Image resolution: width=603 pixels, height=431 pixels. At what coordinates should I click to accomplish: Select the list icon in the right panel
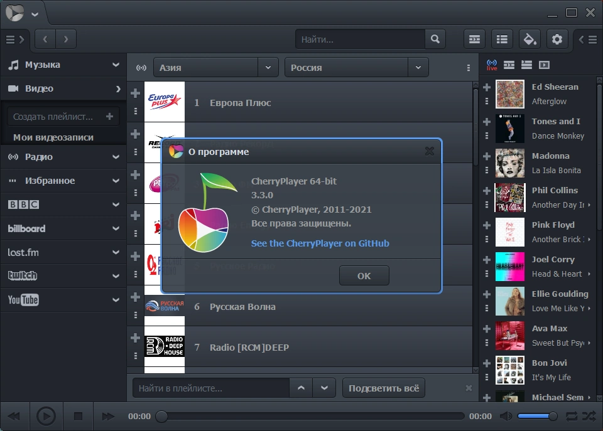tap(526, 65)
